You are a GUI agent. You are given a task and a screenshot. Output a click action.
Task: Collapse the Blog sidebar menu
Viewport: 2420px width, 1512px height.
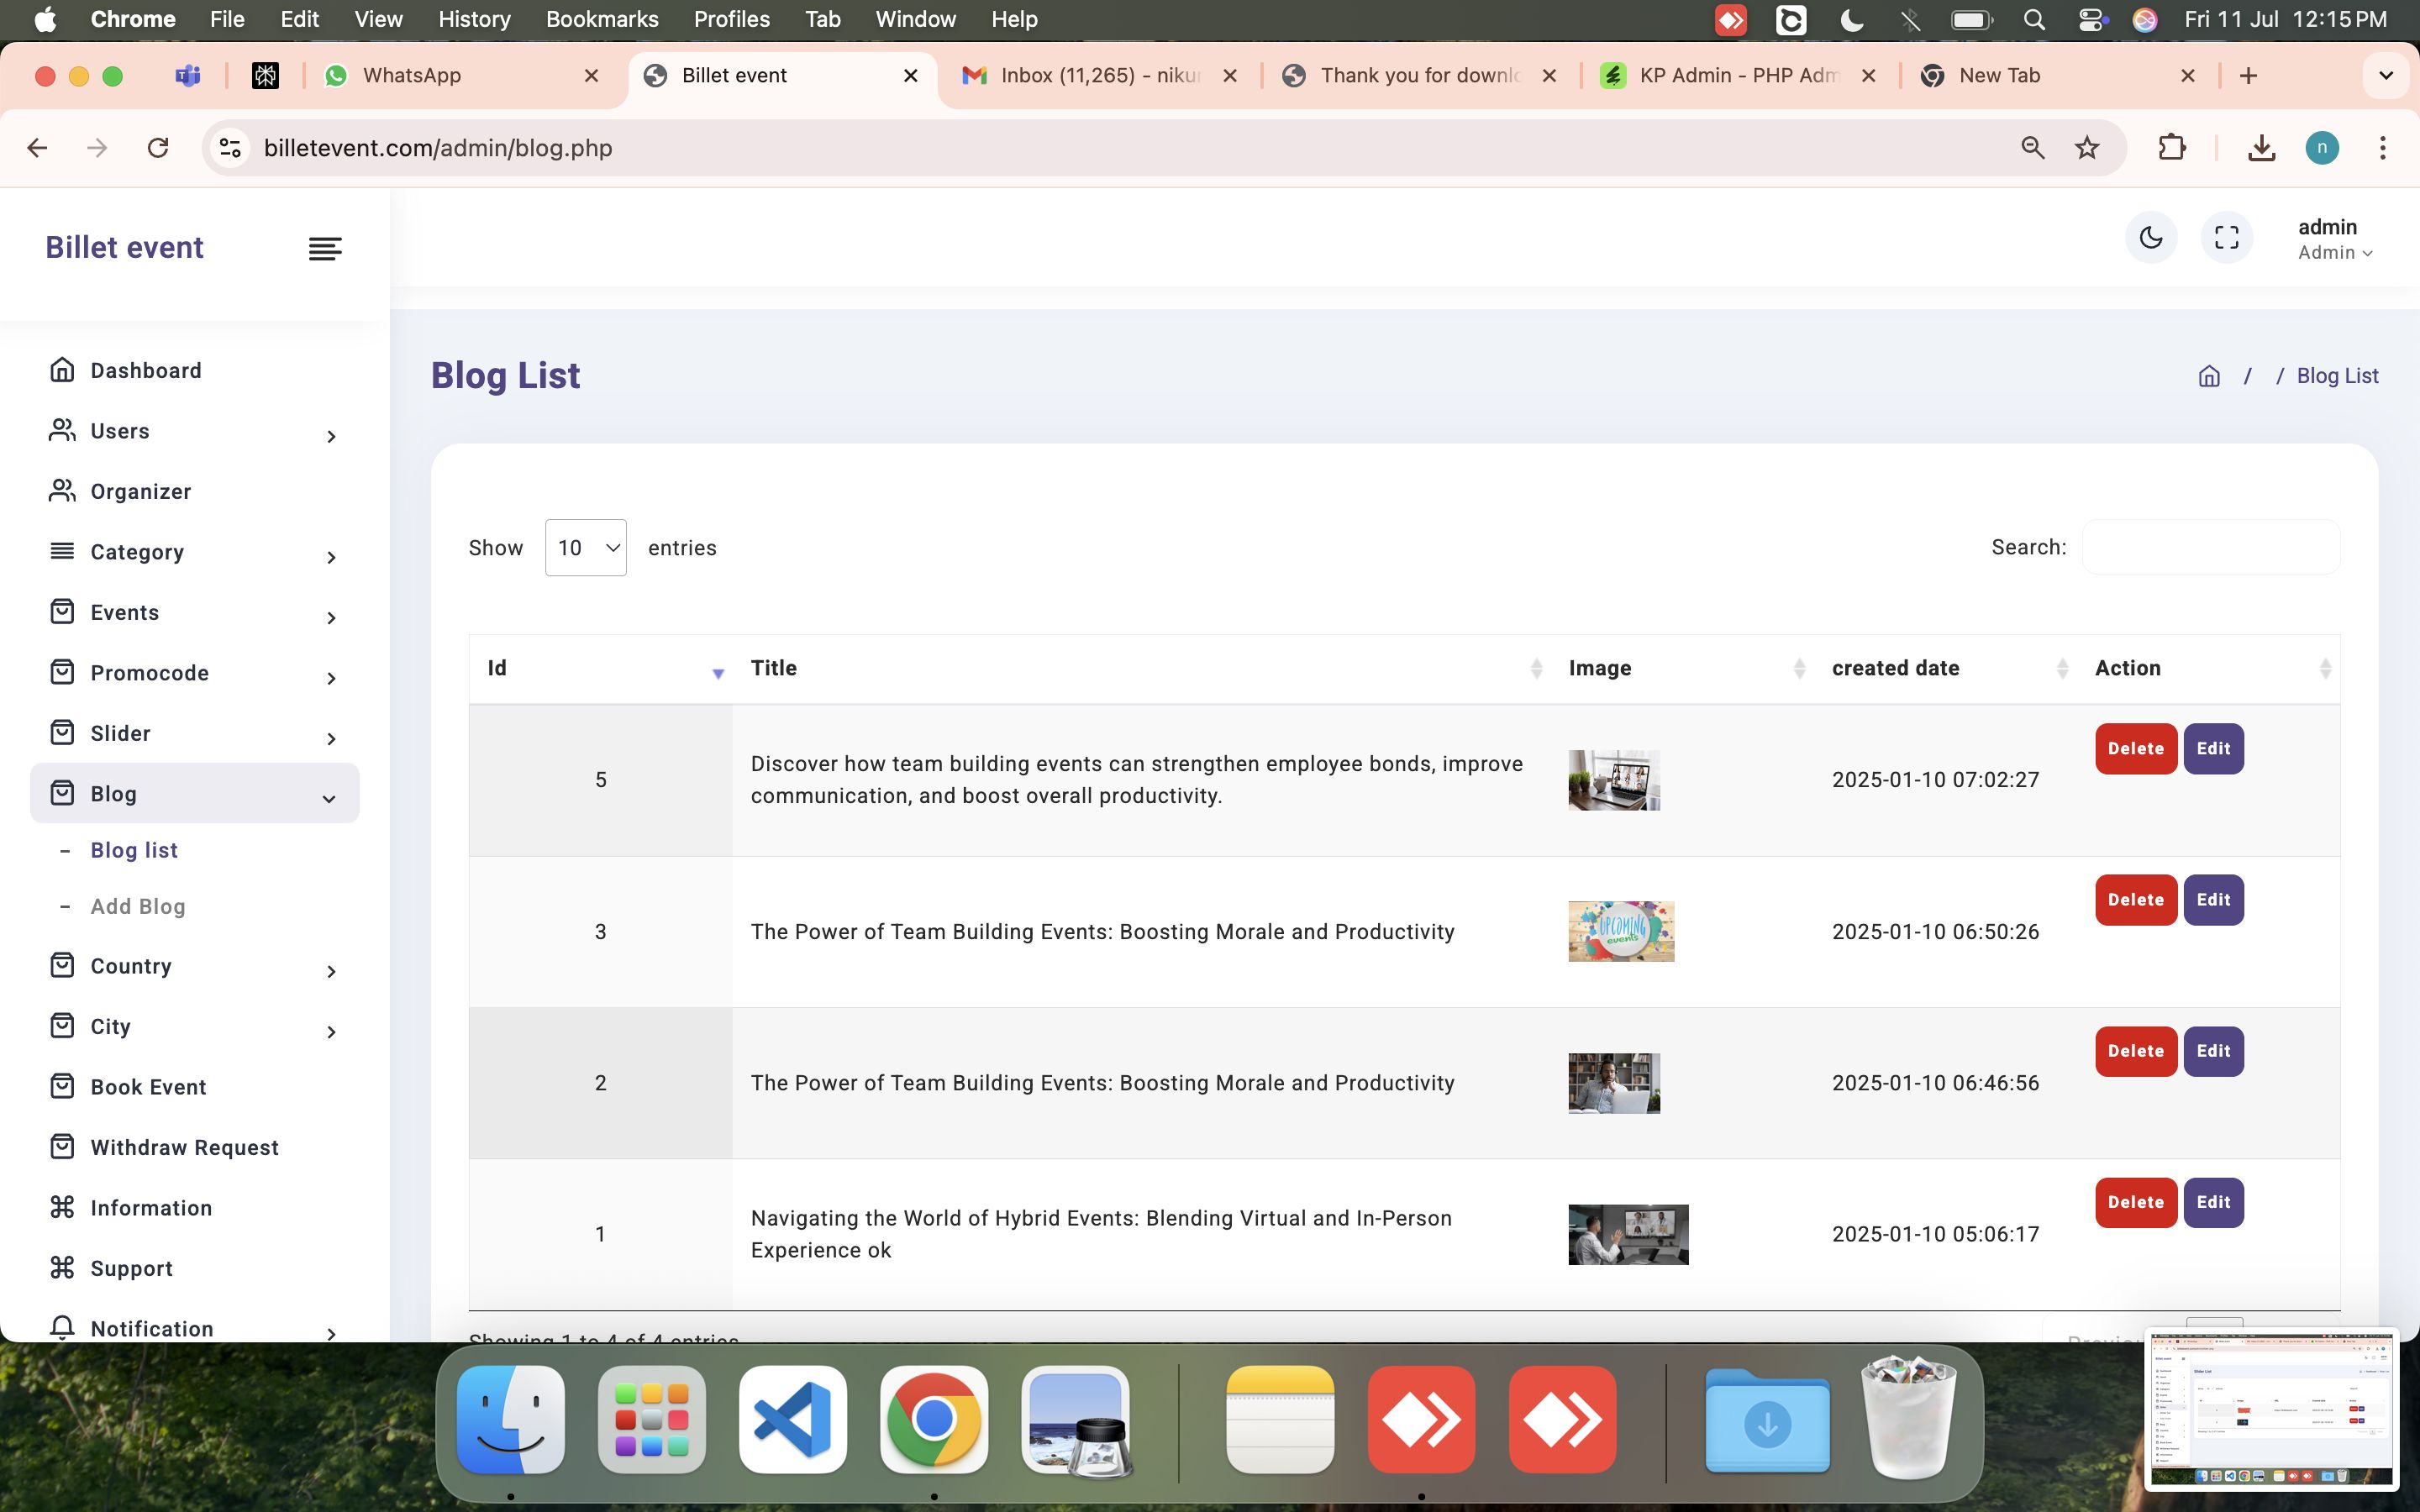point(195,794)
